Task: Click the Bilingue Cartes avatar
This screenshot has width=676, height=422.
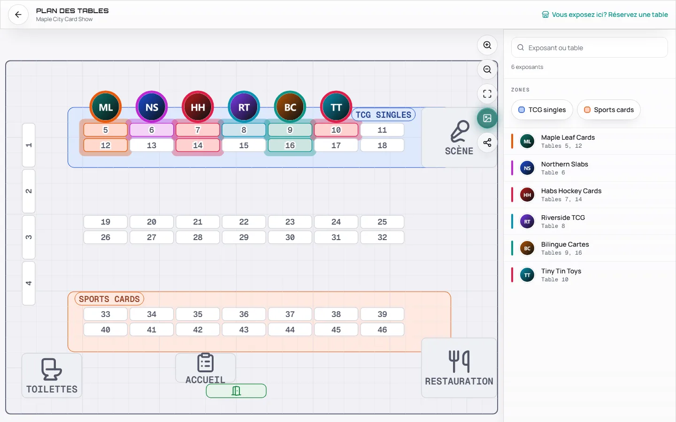Action: coord(527,248)
